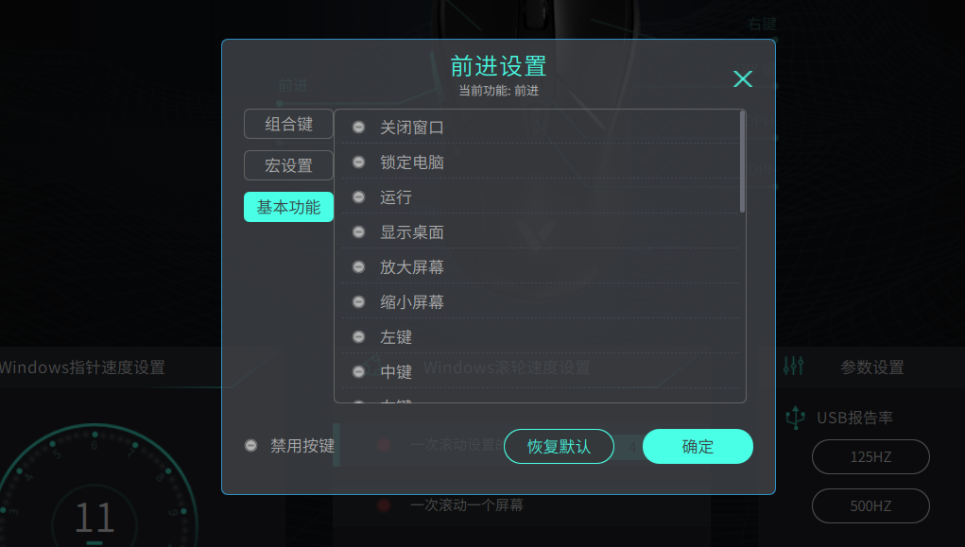The image size is (965, 547).
Task: Select the 禁用按键 radio control
Action: [250, 446]
